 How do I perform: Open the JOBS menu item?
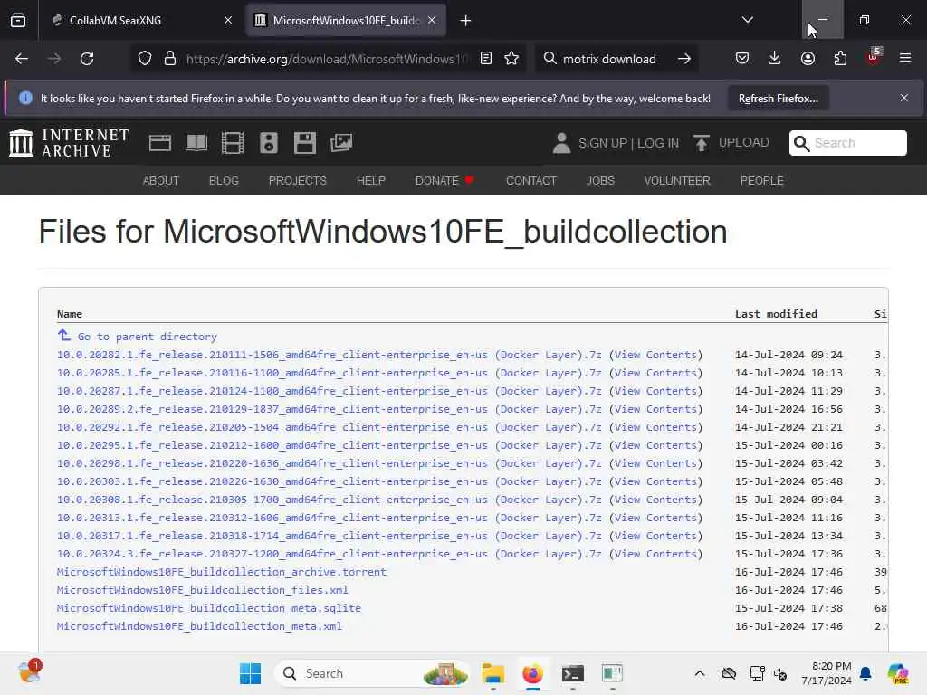tap(600, 181)
